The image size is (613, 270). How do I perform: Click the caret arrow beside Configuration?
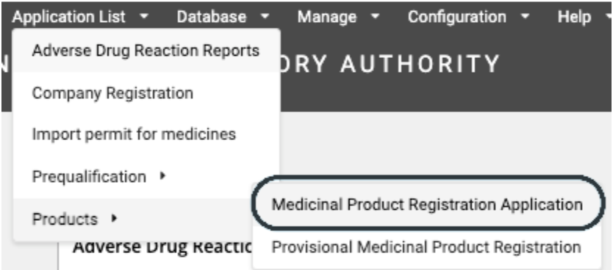click(x=526, y=17)
